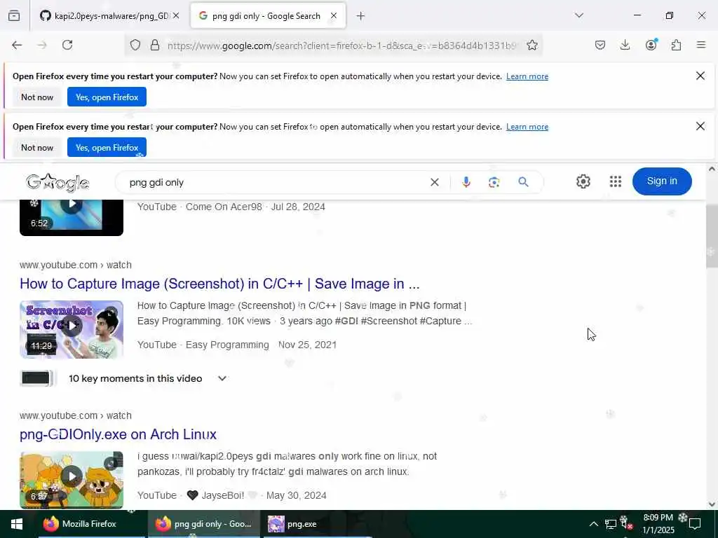Open a new browser tab
The height and width of the screenshot is (538, 718).
[x=361, y=16]
